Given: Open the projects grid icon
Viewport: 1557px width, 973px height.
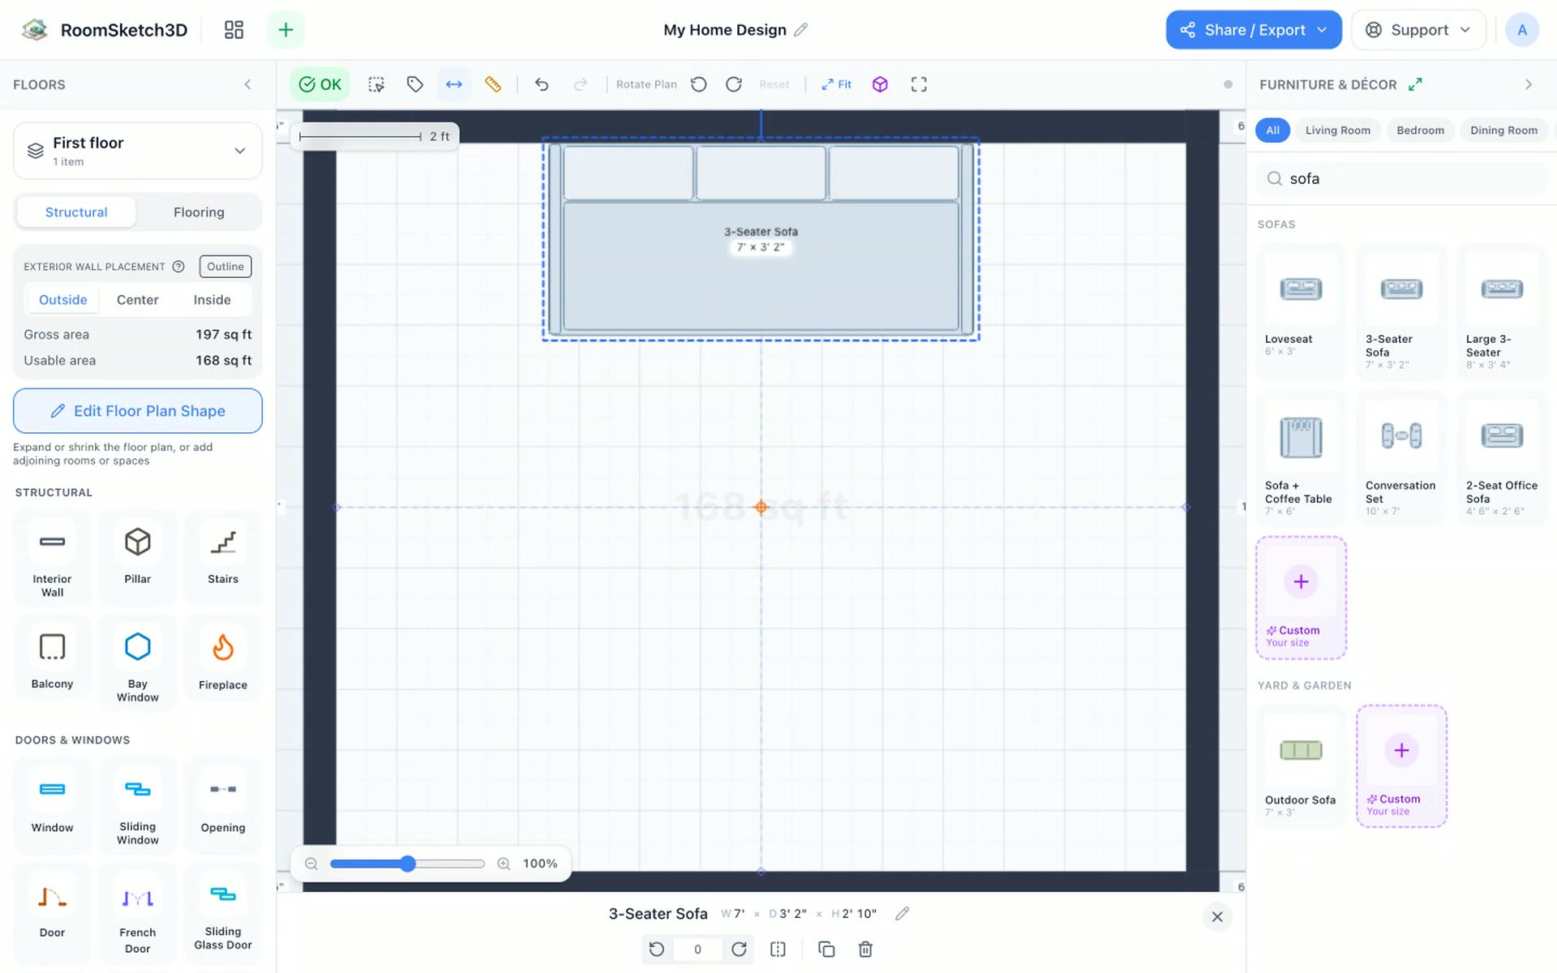Looking at the screenshot, I should [x=234, y=30].
